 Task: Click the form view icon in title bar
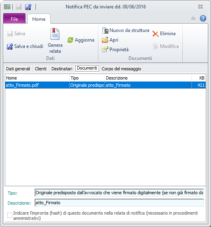click(x=7, y=7)
